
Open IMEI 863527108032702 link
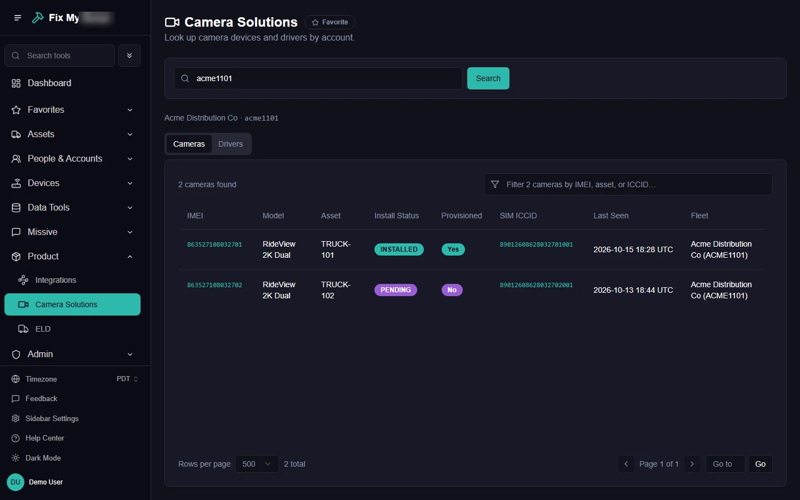pos(214,285)
